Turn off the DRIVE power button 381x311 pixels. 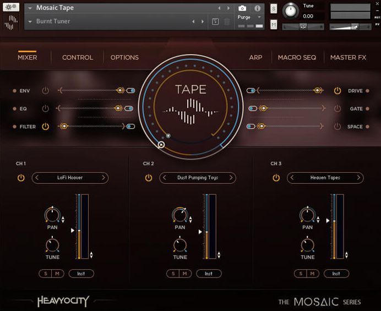click(x=338, y=91)
